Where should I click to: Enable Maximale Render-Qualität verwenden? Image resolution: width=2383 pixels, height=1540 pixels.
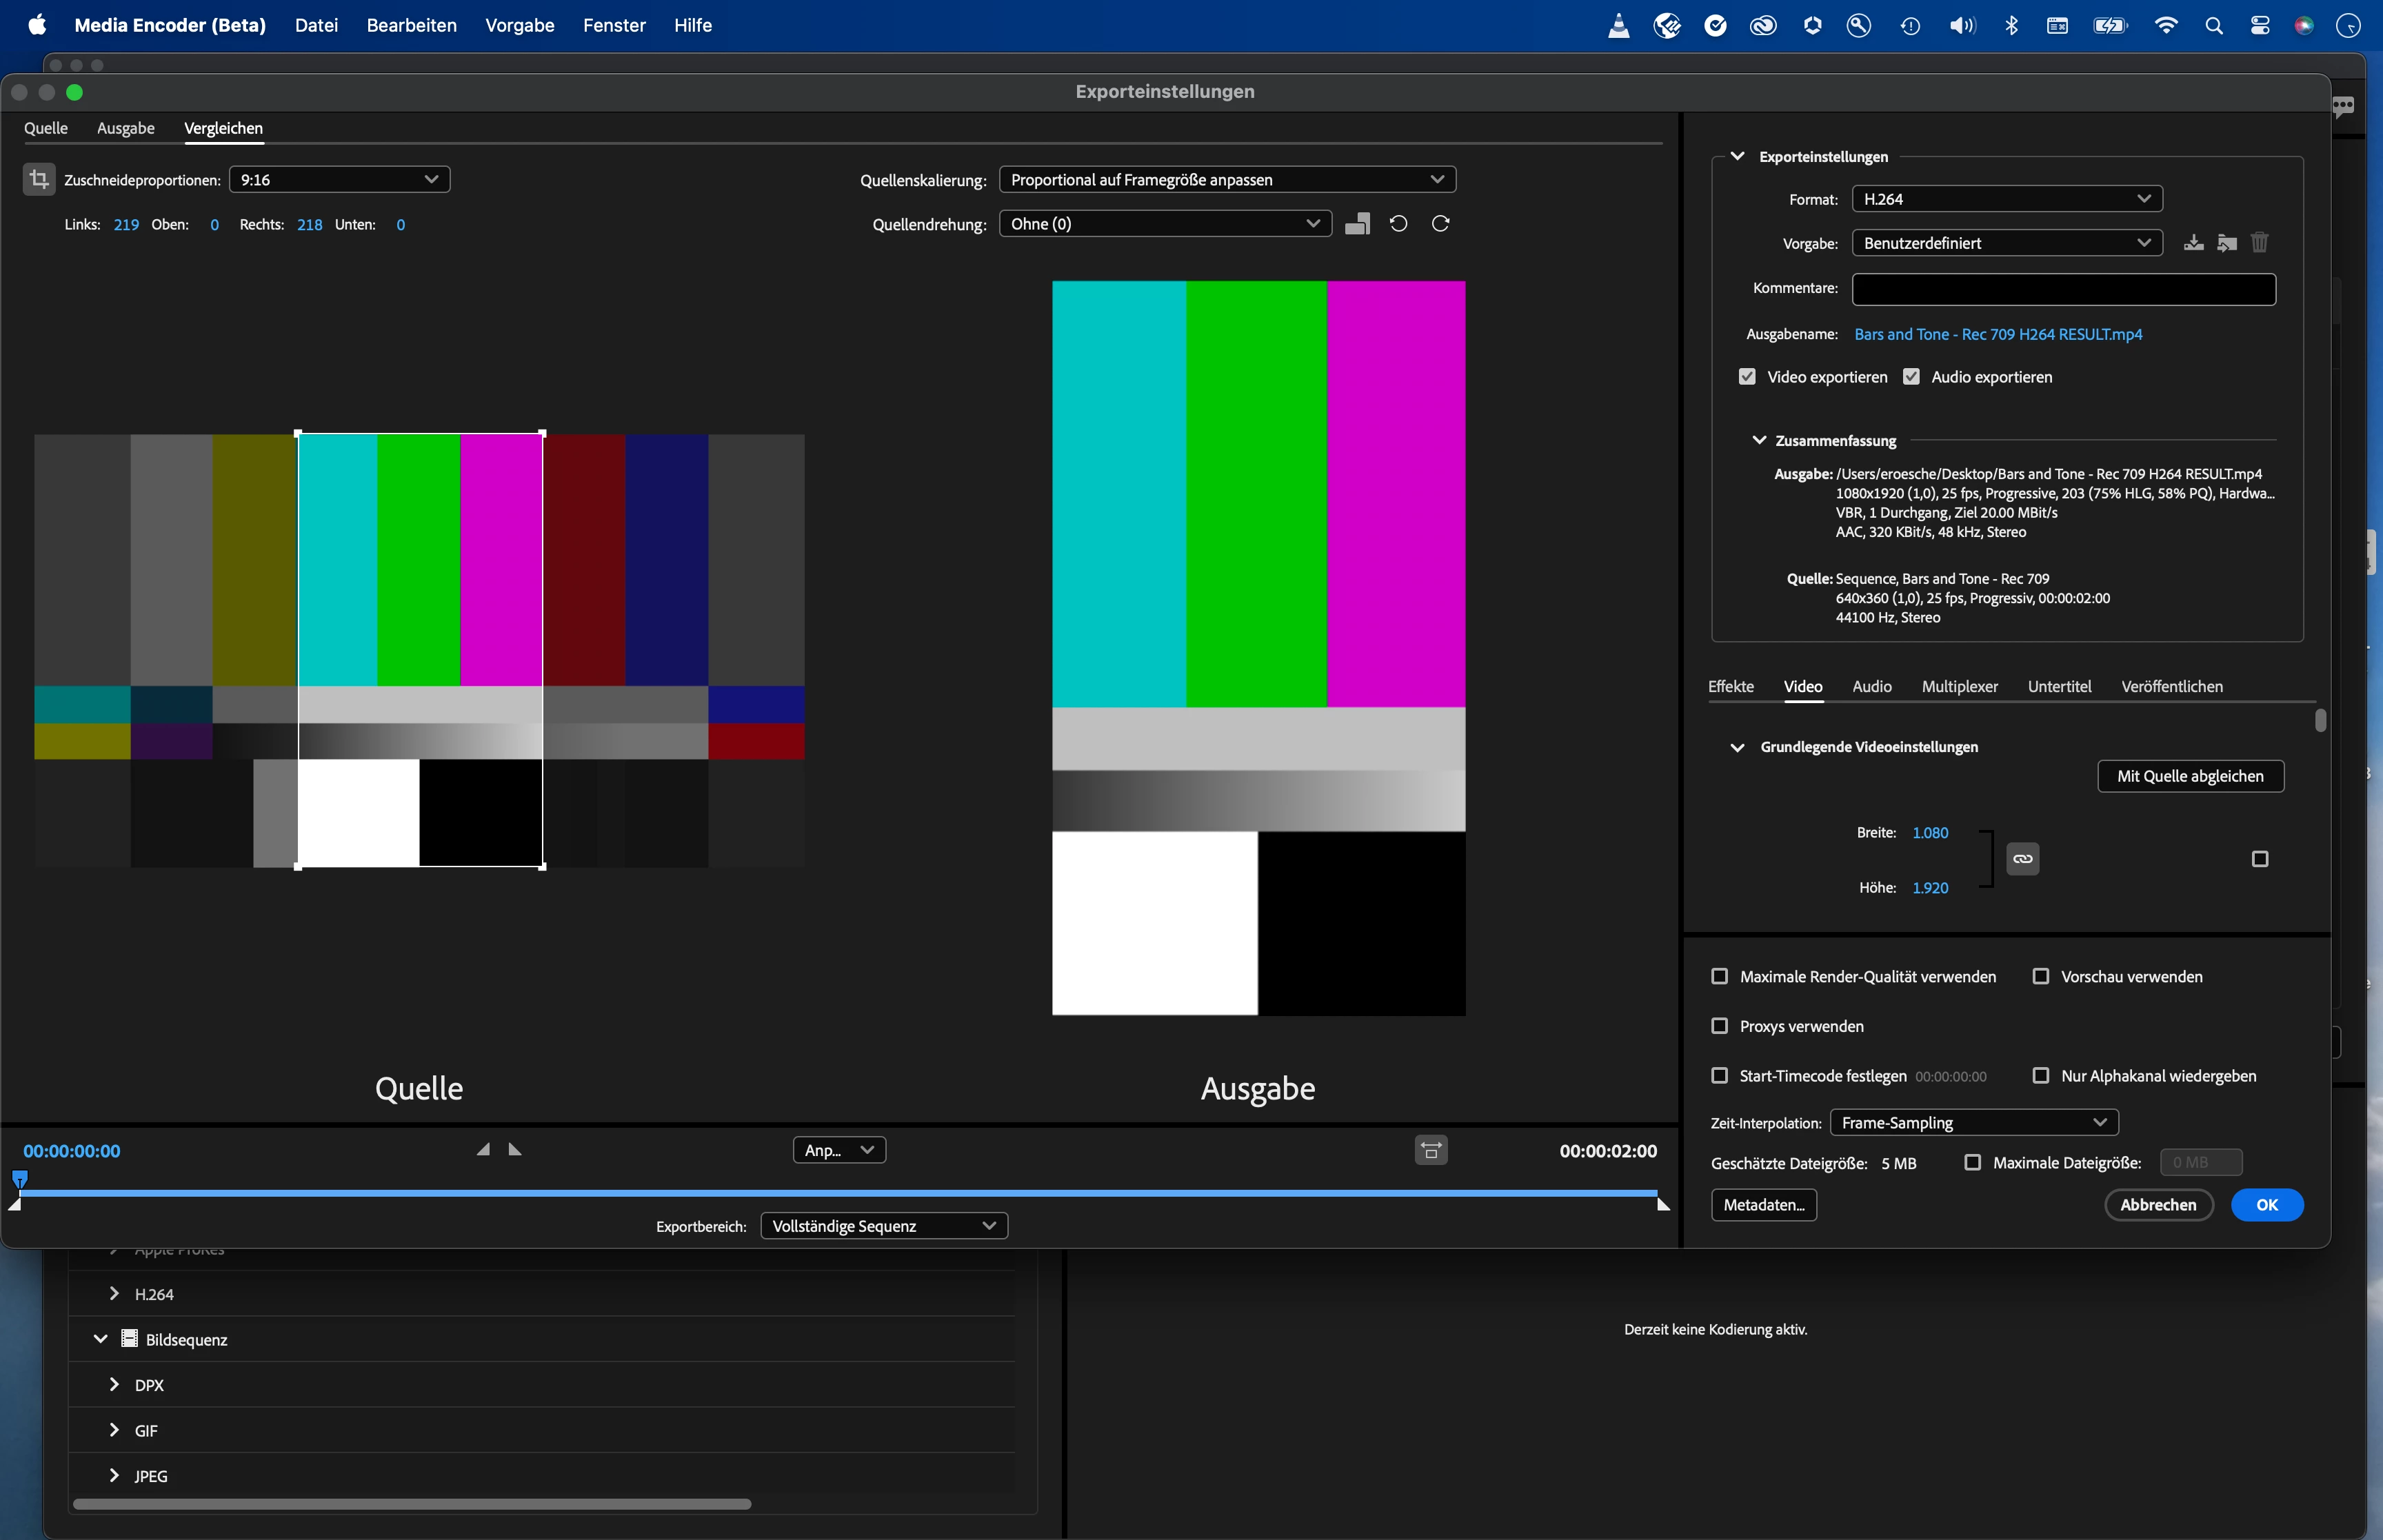pos(1720,977)
